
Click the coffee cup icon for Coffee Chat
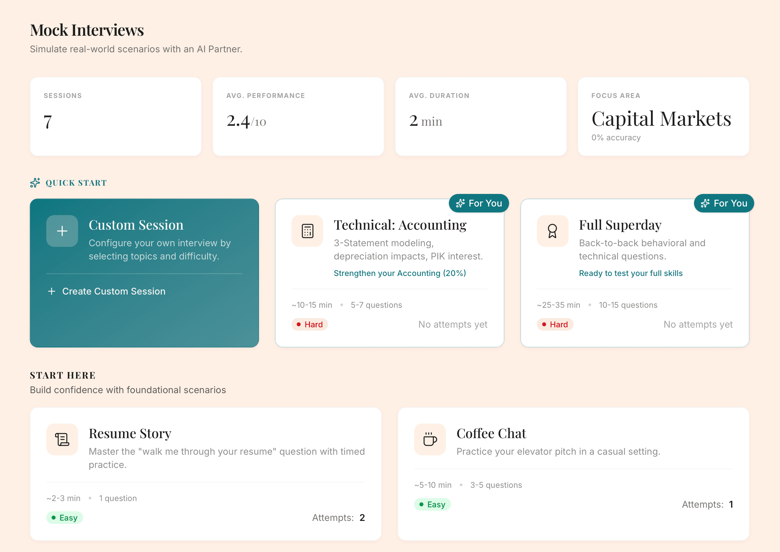[x=430, y=439]
